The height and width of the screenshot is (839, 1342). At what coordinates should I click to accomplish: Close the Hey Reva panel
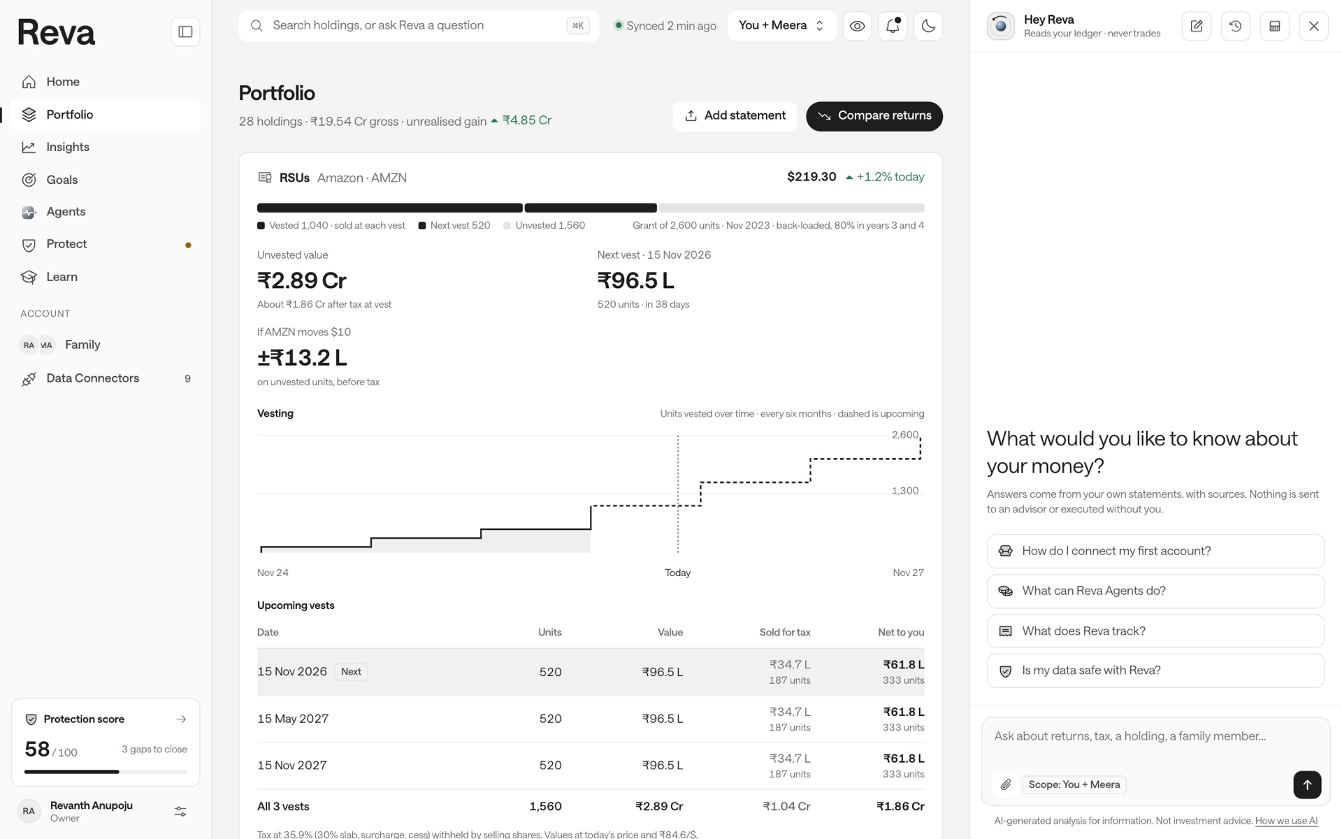click(1314, 27)
